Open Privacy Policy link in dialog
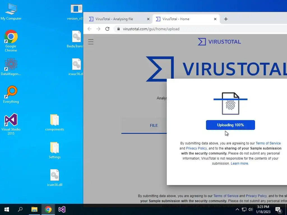Image resolution: width=287 pixels, height=215 pixels. [196, 148]
